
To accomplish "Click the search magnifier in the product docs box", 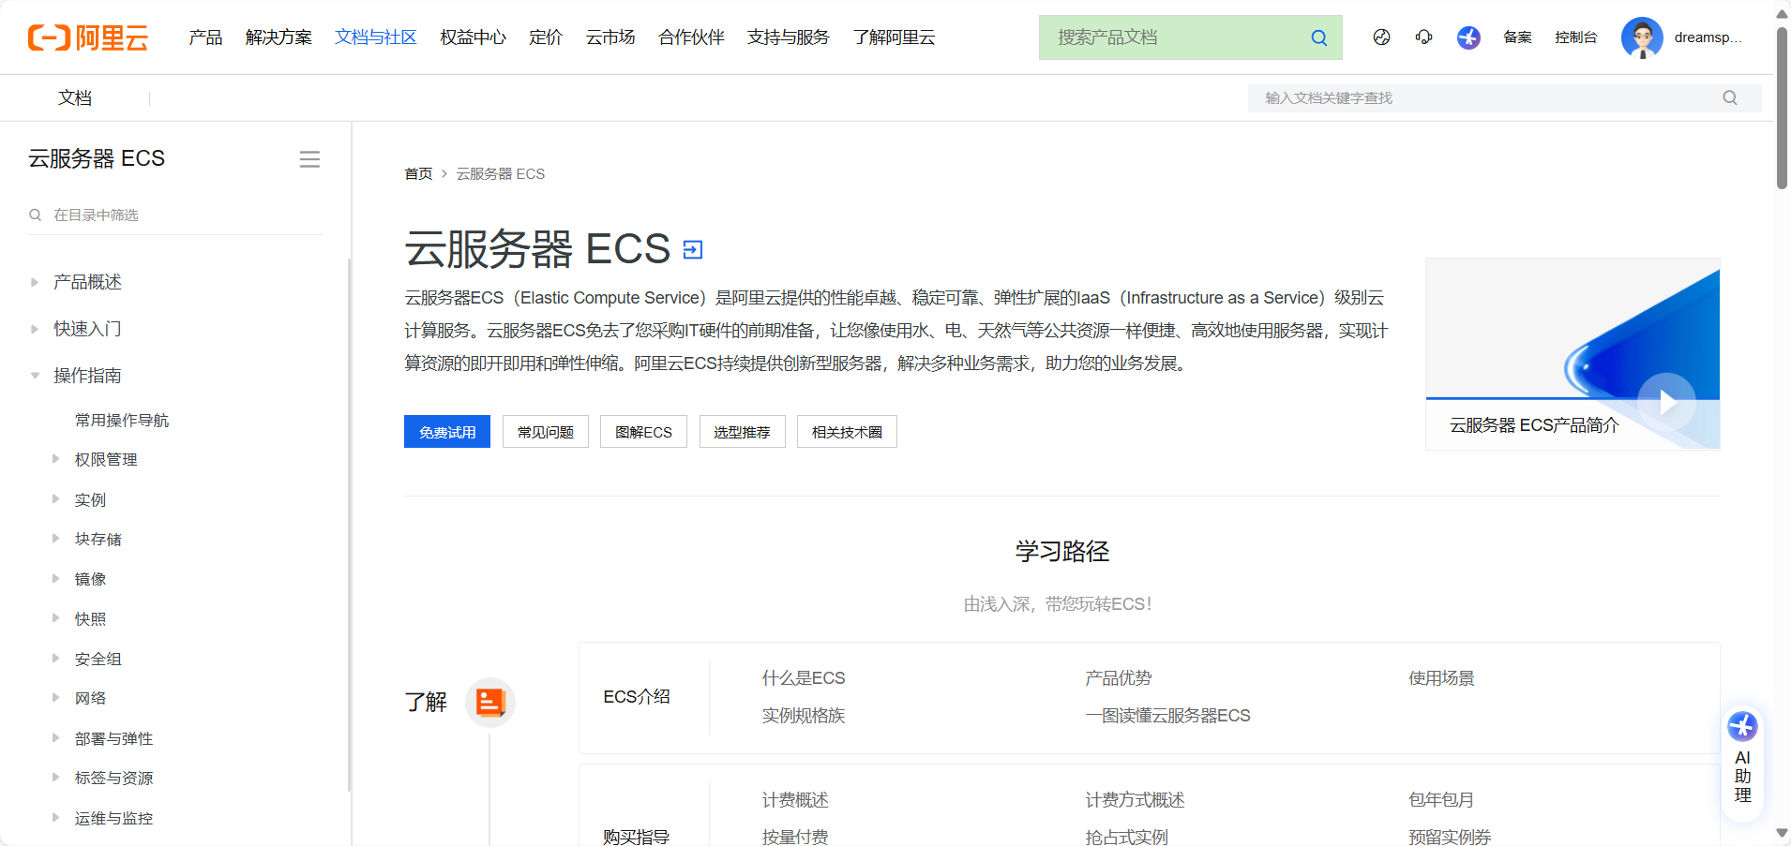I will coord(1318,37).
